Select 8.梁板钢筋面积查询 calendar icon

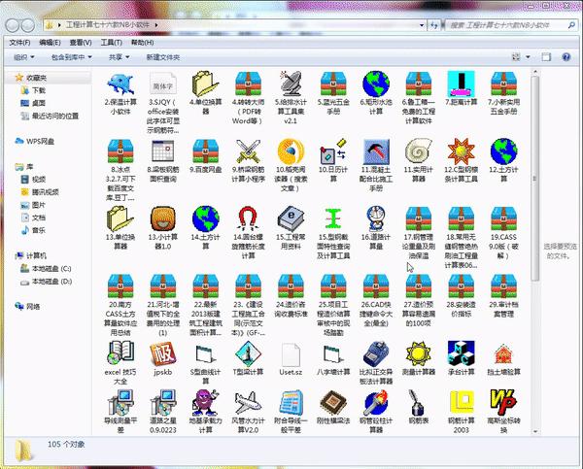pyautogui.click(x=163, y=151)
